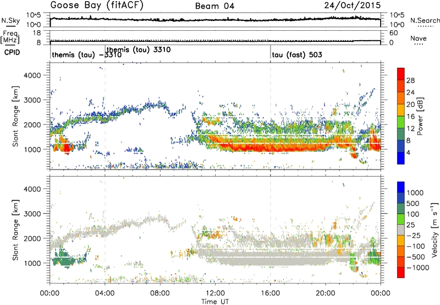Click the '1000' Velocity colorbar tick
The width and height of the screenshot is (440, 305).
point(415,193)
